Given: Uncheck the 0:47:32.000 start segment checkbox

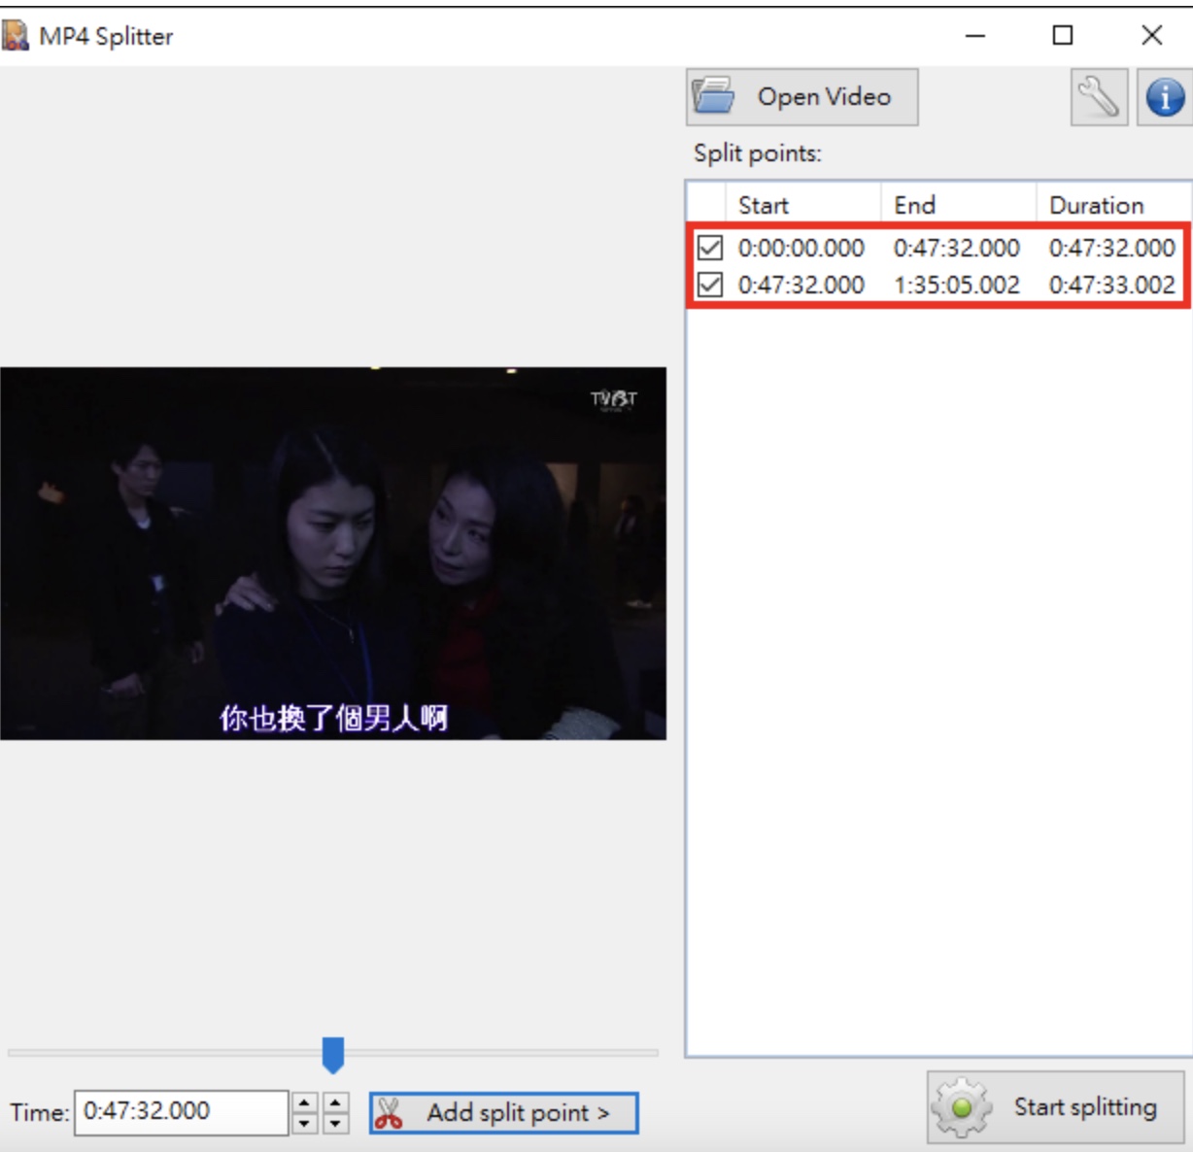Looking at the screenshot, I should tap(710, 285).
